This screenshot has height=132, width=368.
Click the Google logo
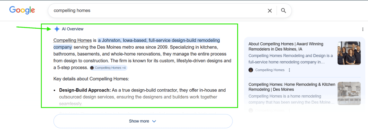(22, 10)
